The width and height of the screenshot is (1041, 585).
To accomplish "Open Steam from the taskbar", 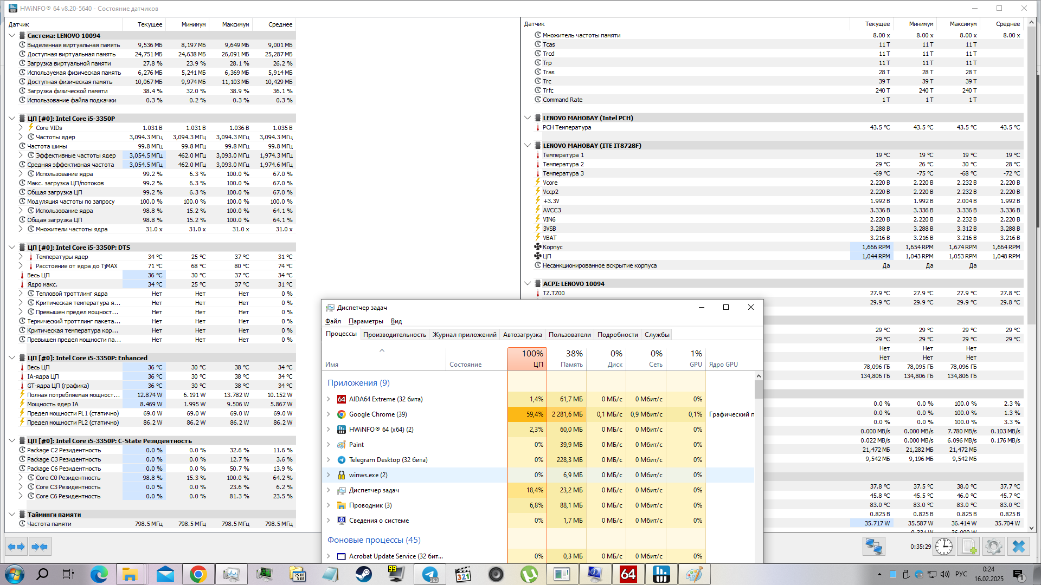I will [364, 574].
